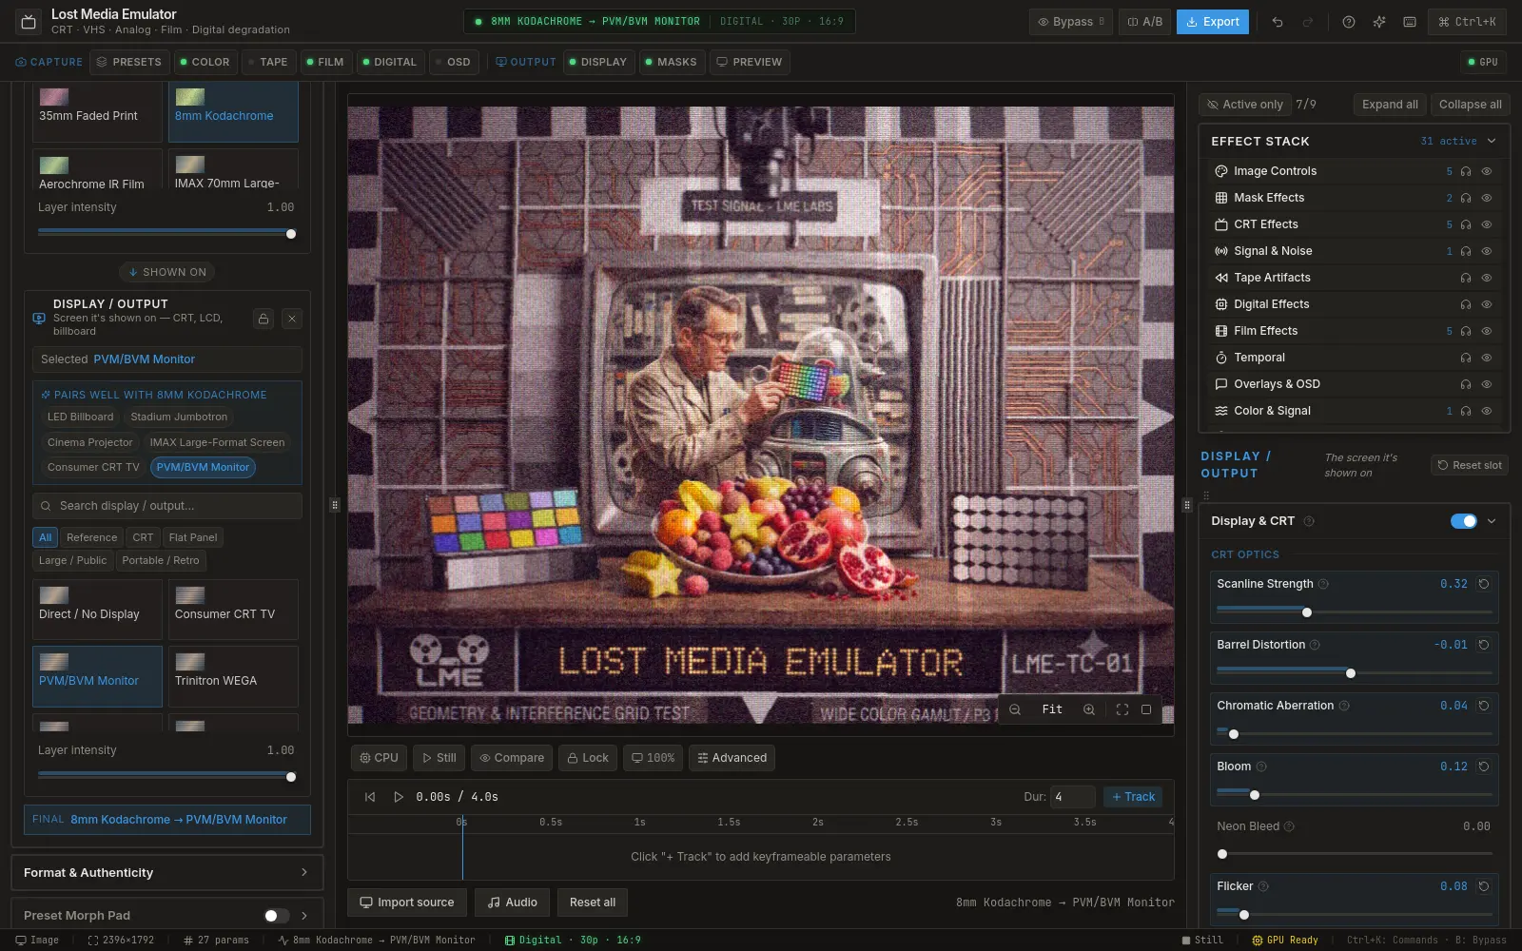Screen dimensions: 1522x951
Task: Lock the Display / Output slot
Action: (263, 319)
